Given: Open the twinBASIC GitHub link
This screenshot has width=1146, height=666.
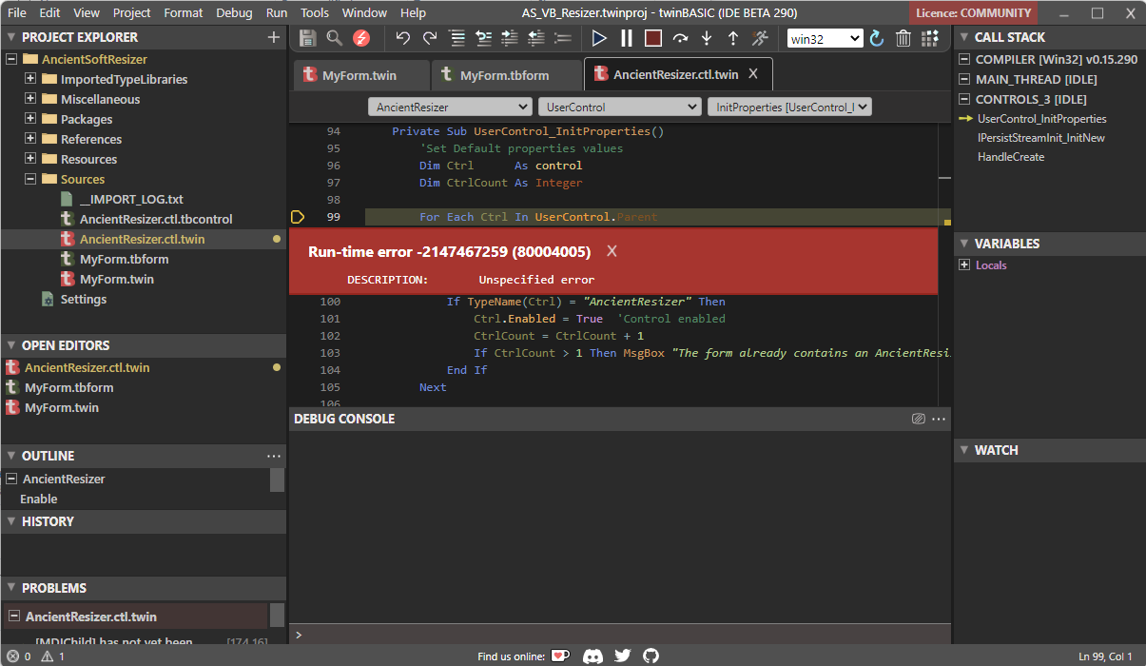Looking at the screenshot, I should [x=651, y=656].
